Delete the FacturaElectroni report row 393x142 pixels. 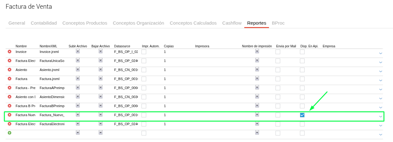9,124
